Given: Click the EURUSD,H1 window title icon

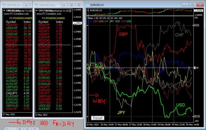Looking at the screenshot, I should pyautogui.click(x=88, y=5).
